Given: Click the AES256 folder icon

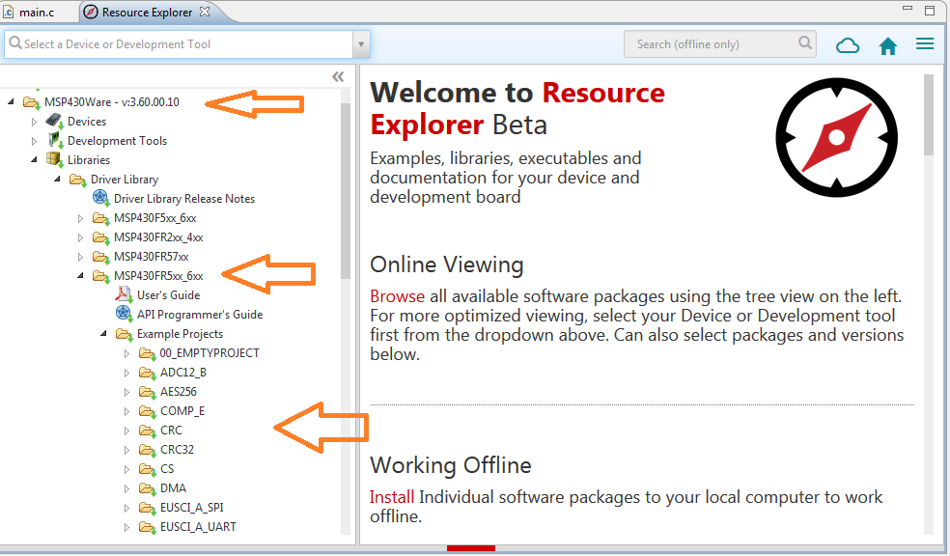Looking at the screenshot, I should (147, 392).
